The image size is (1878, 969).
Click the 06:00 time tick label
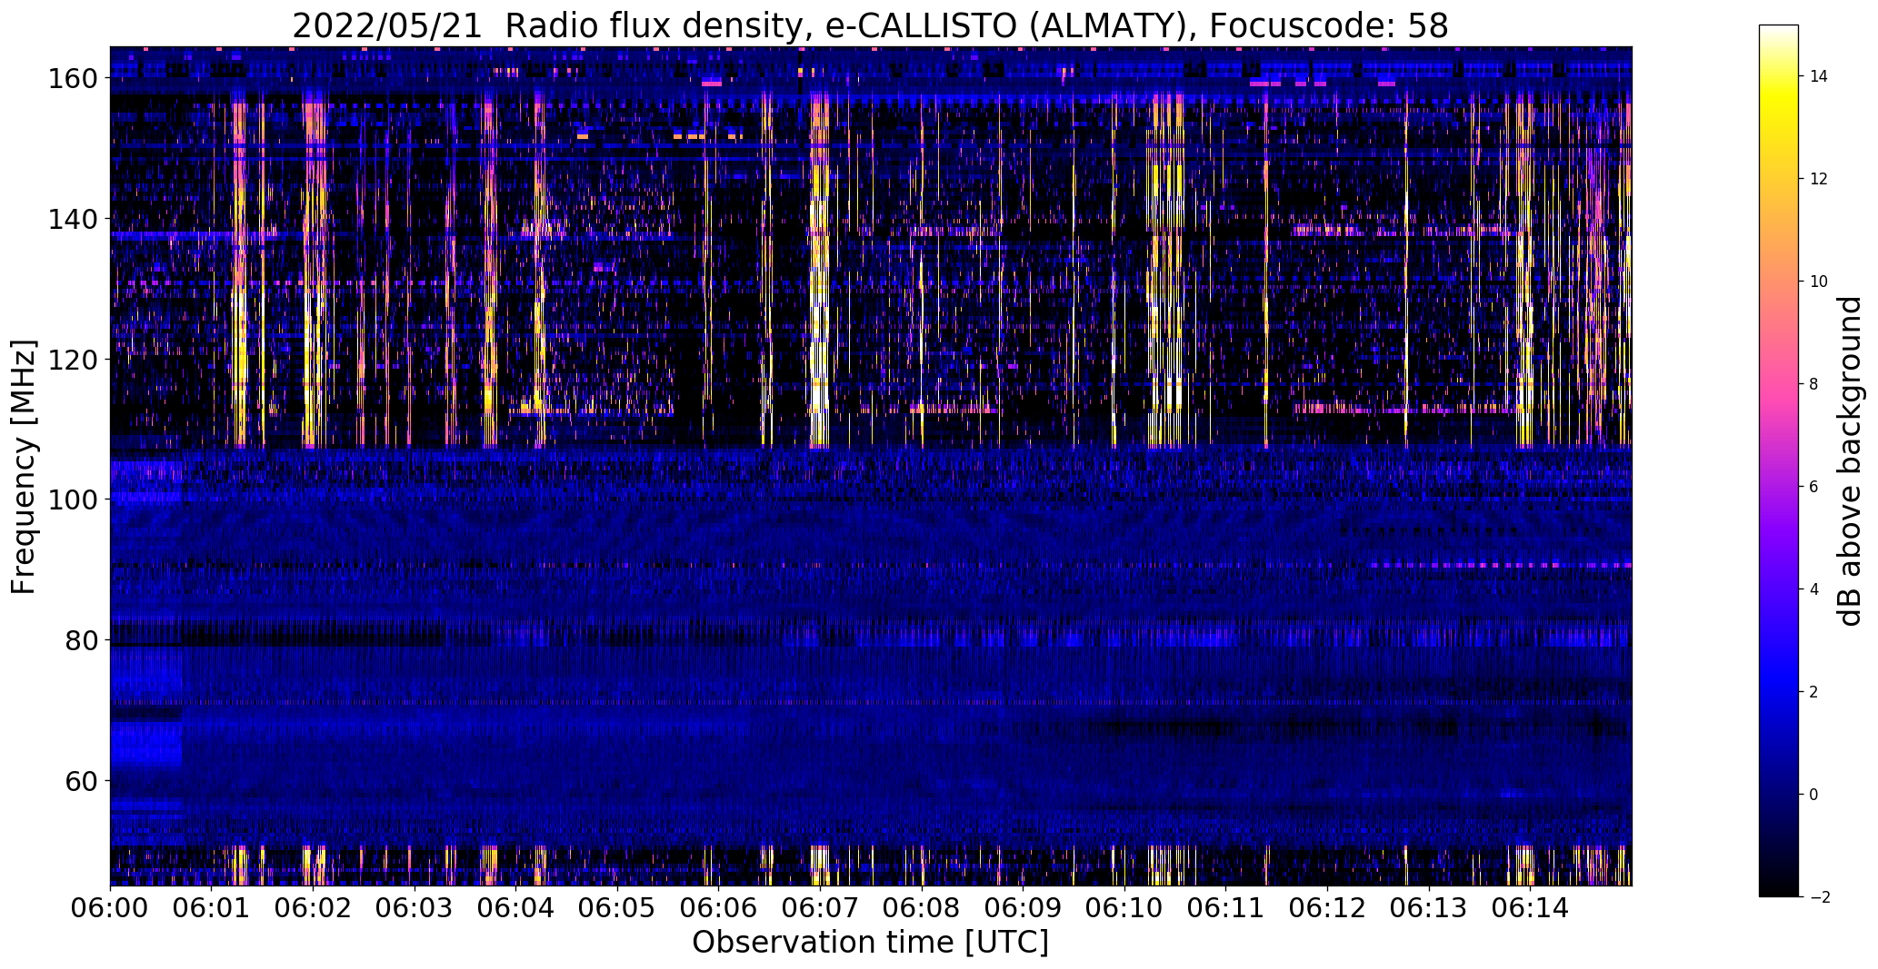pos(110,907)
